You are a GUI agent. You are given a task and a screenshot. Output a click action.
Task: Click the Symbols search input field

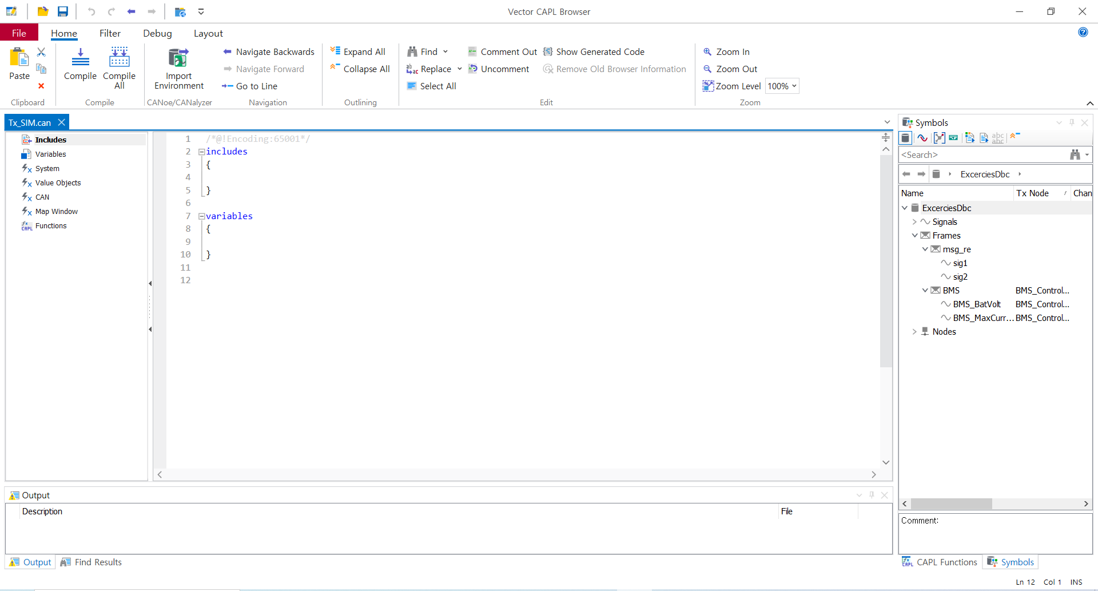tap(984, 154)
